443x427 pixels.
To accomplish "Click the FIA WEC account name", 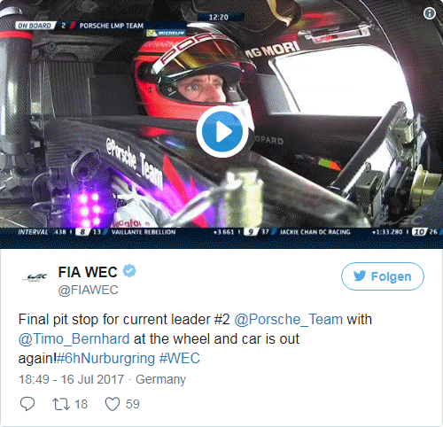I will tap(88, 272).
